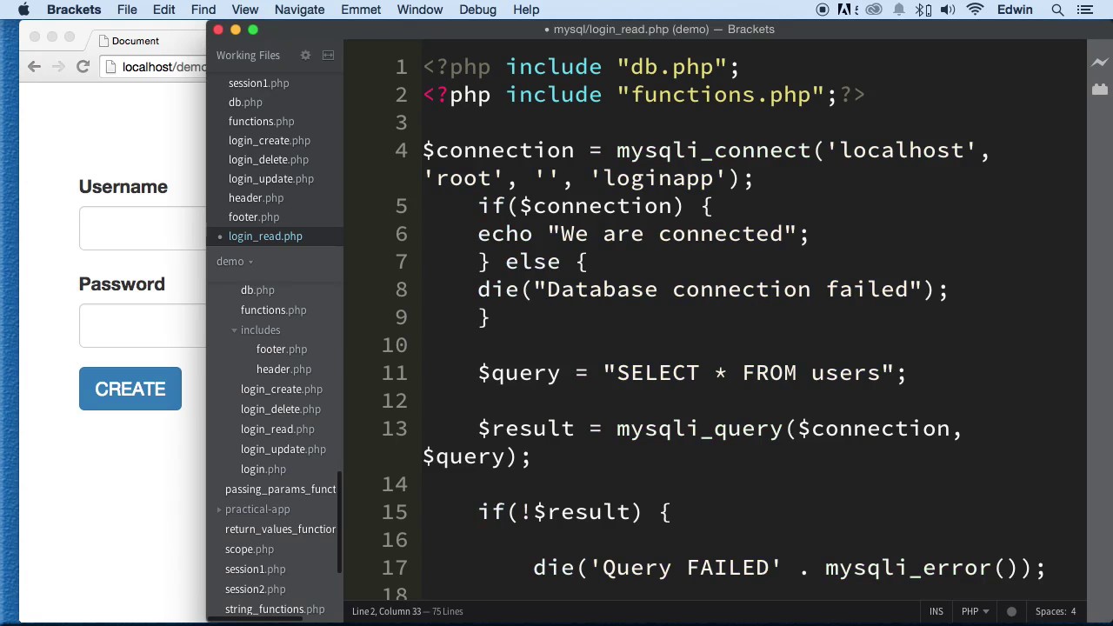Click the Edwin user name in menu bar

point(1015,10)
